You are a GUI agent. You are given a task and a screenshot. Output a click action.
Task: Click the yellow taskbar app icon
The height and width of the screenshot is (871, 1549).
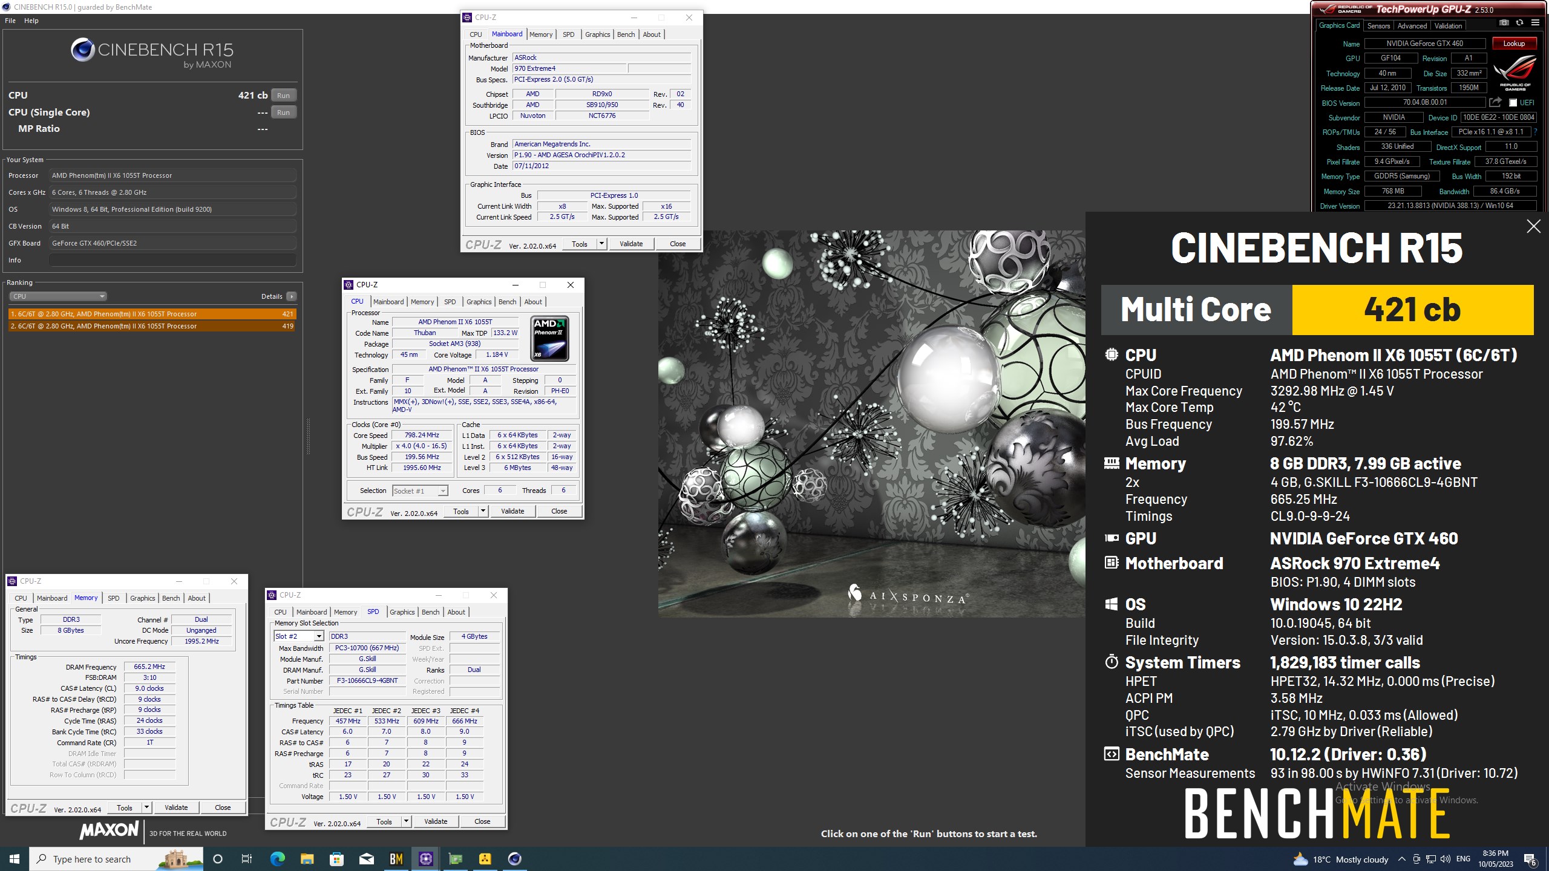pos(485,859)
